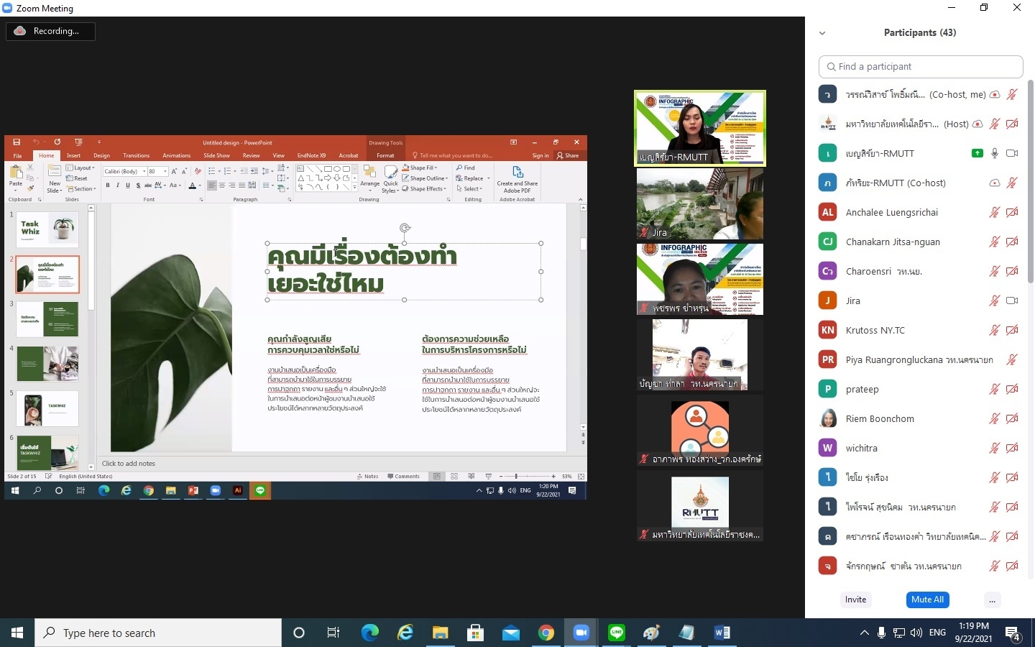Toggle muted mic for Anchalee Luengsrichai
This screenshot has width=1035, height=647.
tap(995, 212)
